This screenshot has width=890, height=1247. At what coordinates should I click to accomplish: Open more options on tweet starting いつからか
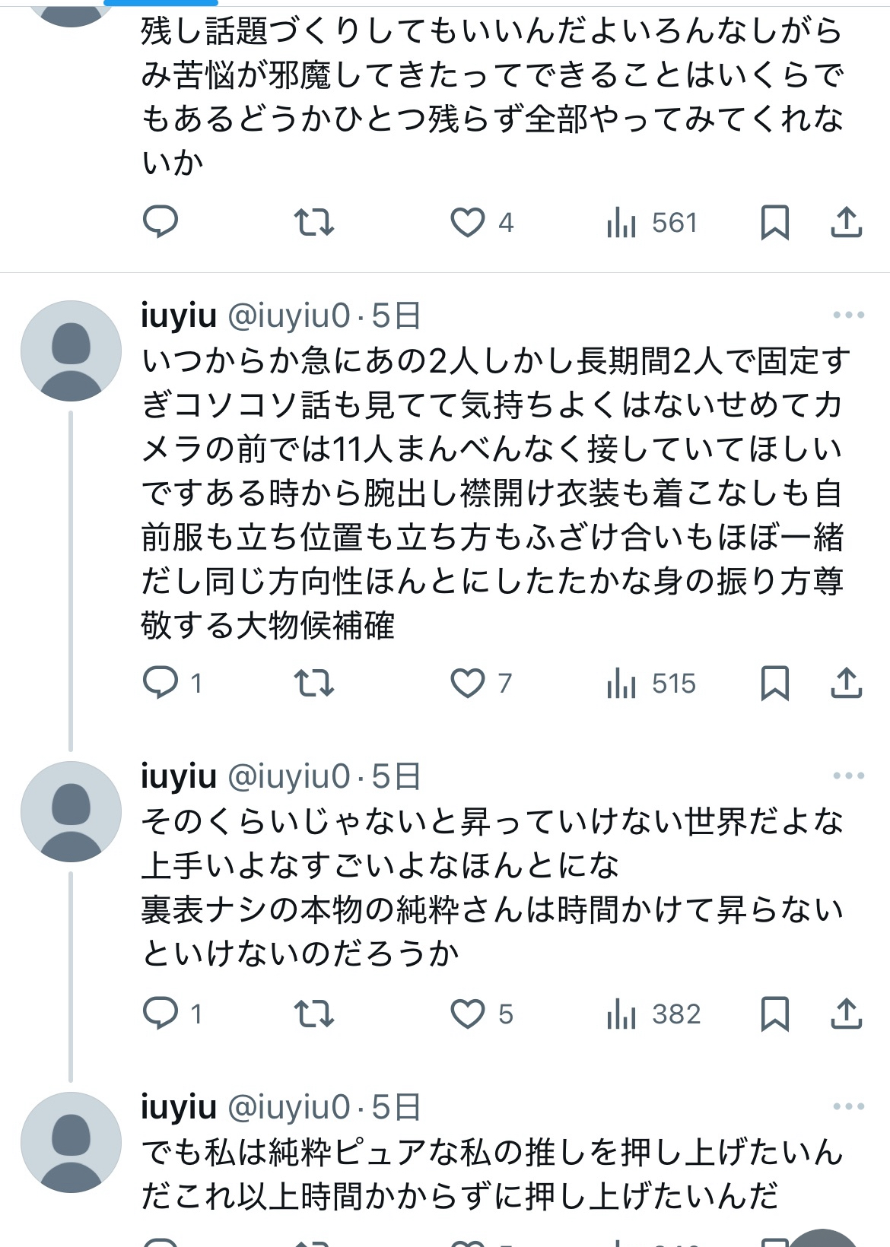tap(848, 315)
